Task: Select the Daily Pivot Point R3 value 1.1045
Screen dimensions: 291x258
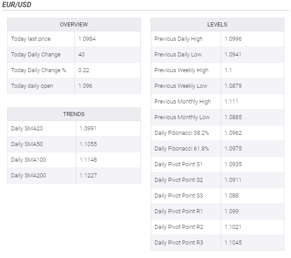Action: point(233,243)
